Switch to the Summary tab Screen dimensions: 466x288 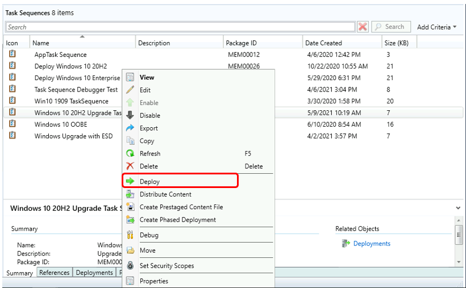(20, 273)
